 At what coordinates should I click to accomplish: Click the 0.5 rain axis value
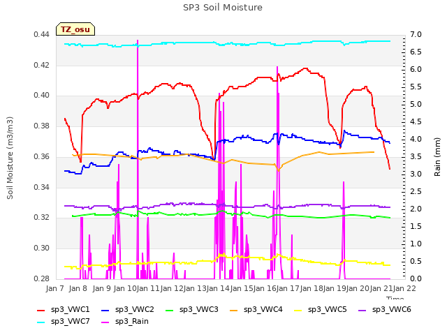pyautogui.click(x=416, y=261)
